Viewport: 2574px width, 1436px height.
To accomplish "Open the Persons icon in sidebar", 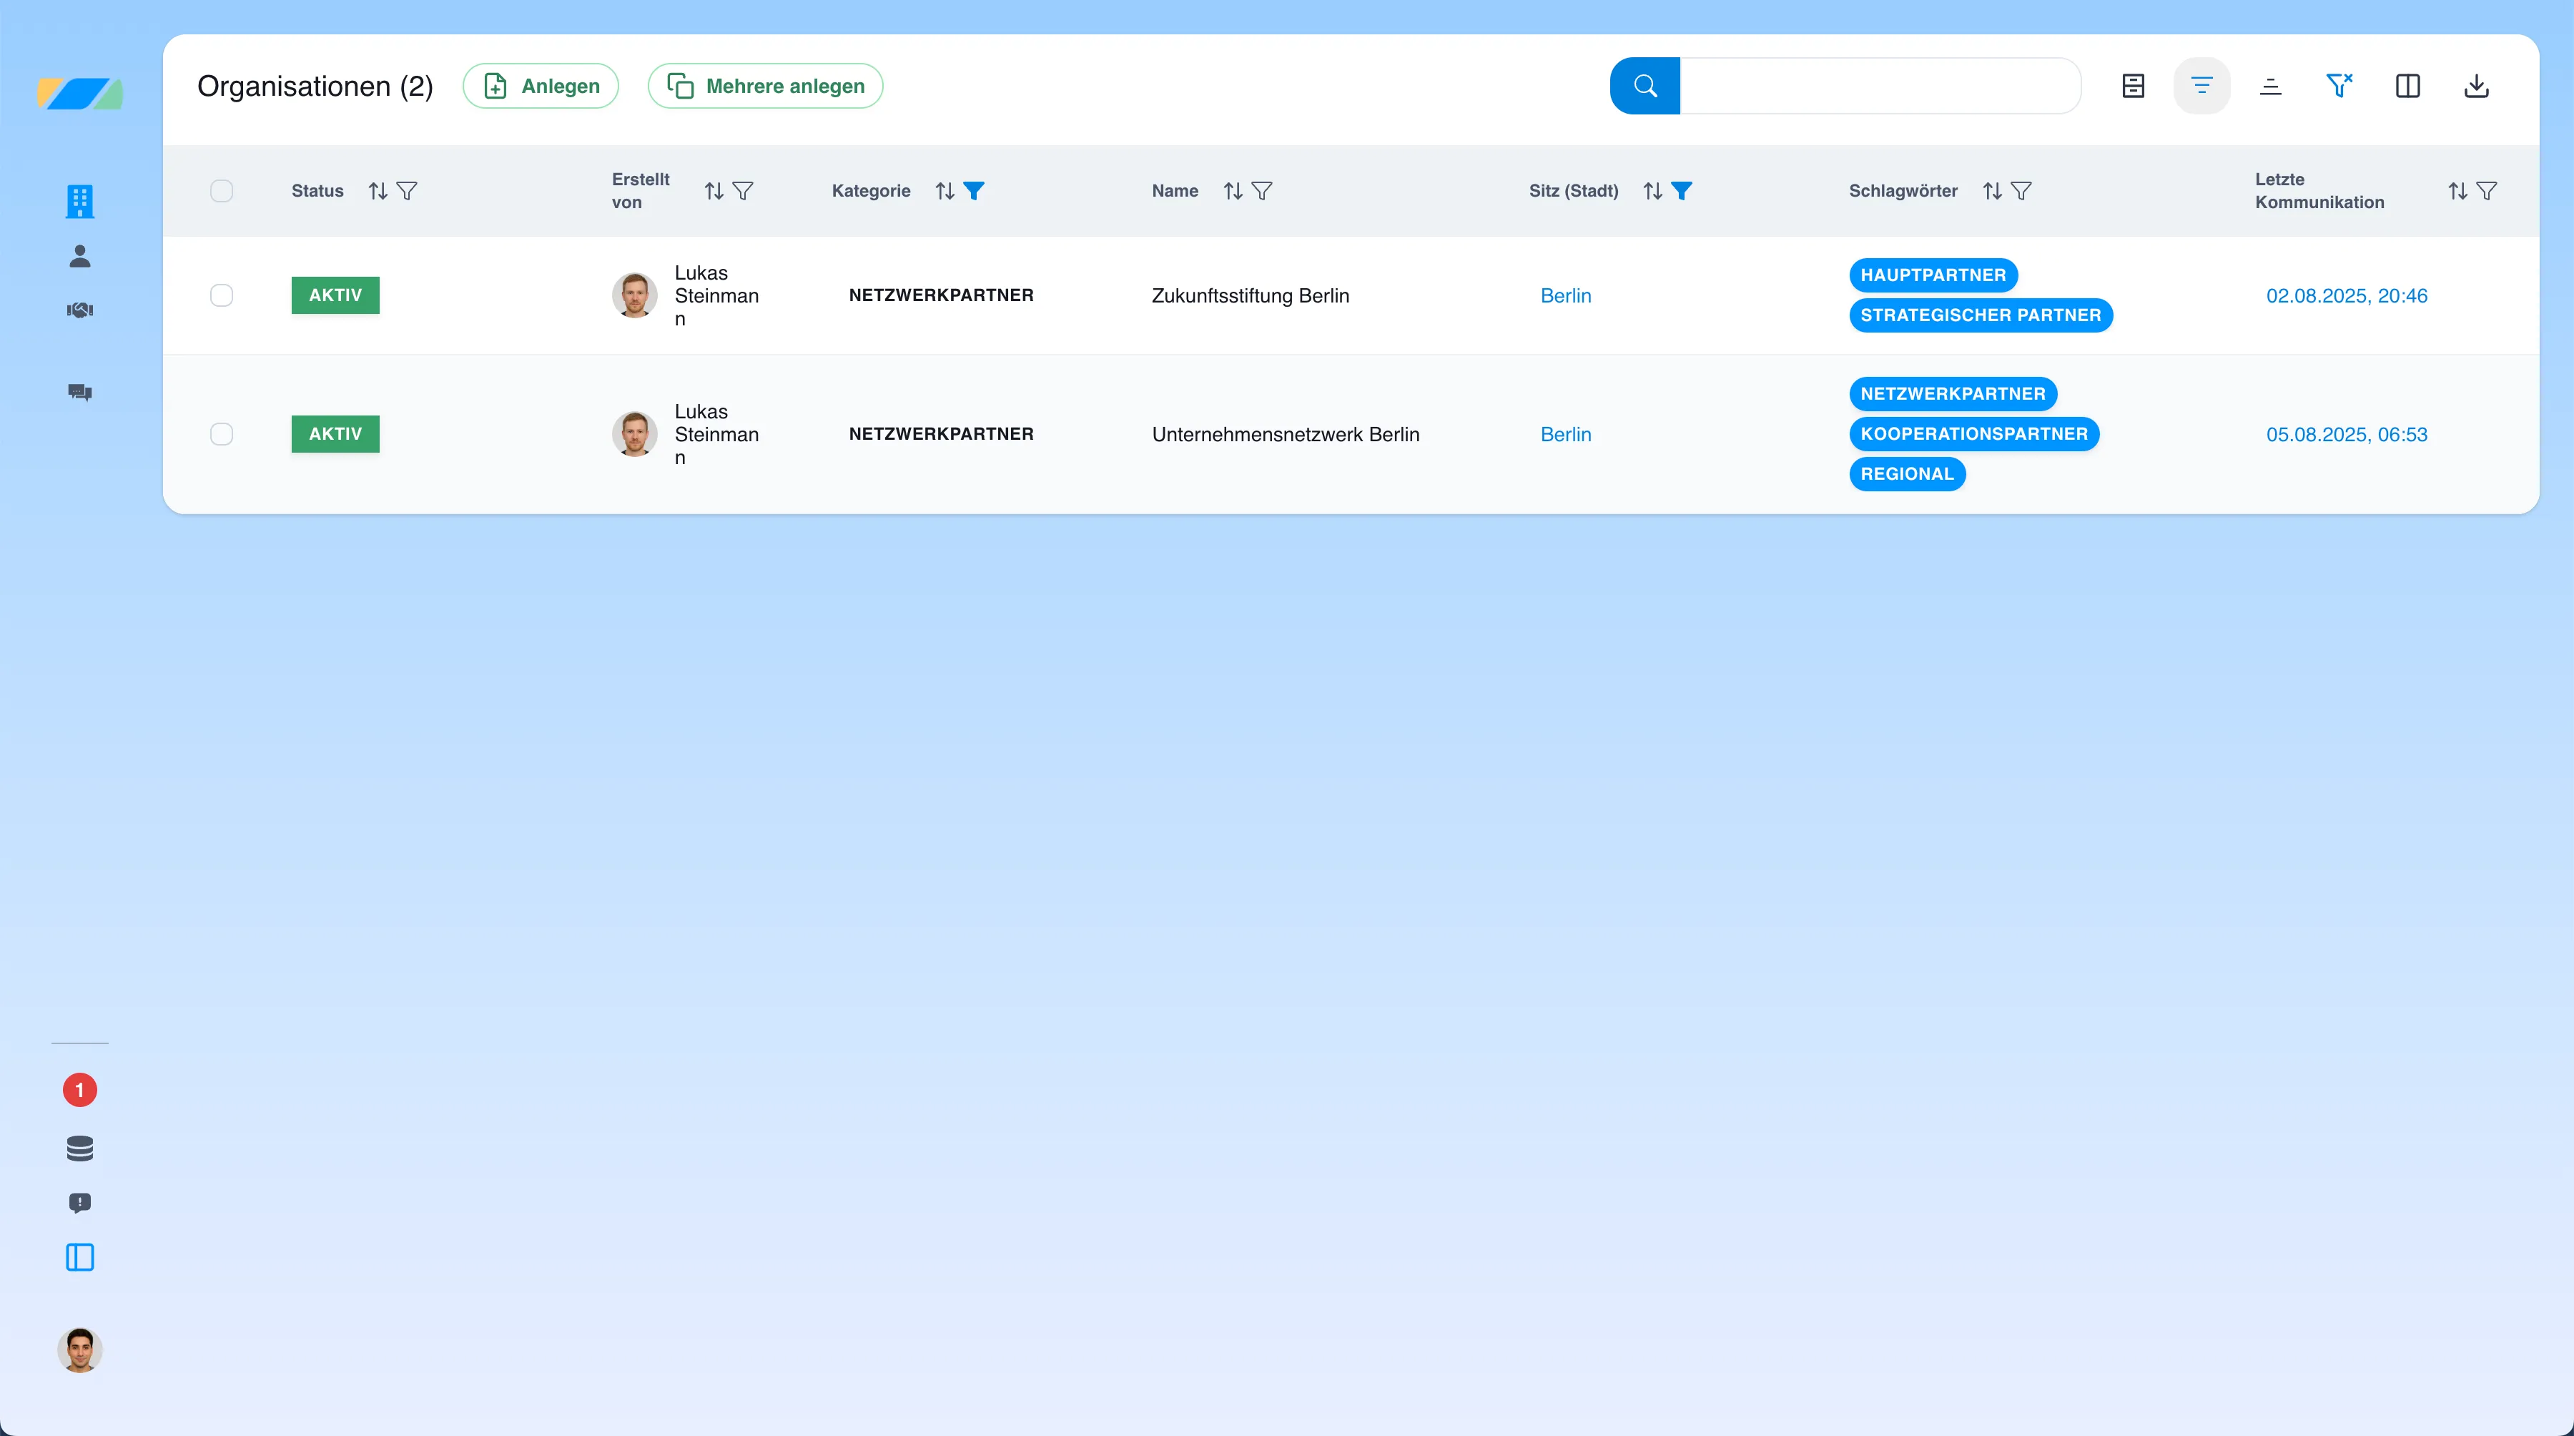I will pos(80,257).
